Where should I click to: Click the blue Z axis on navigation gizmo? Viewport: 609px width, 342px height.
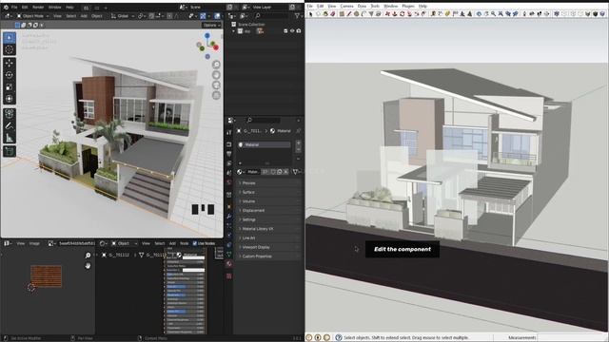(x=207, y=36)
